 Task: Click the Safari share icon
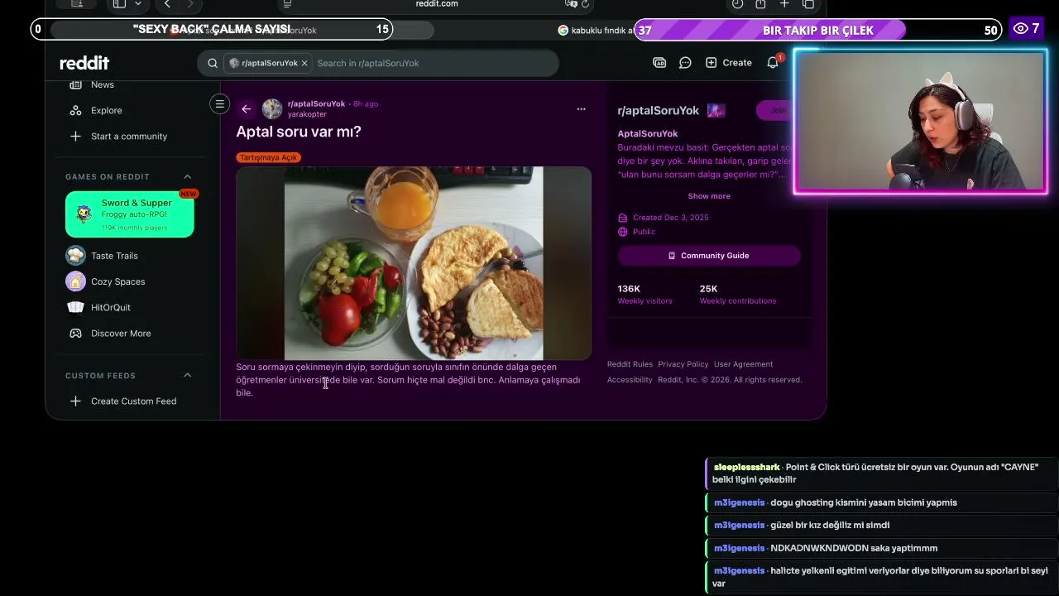pyautogui.click(x=760, y=4)
